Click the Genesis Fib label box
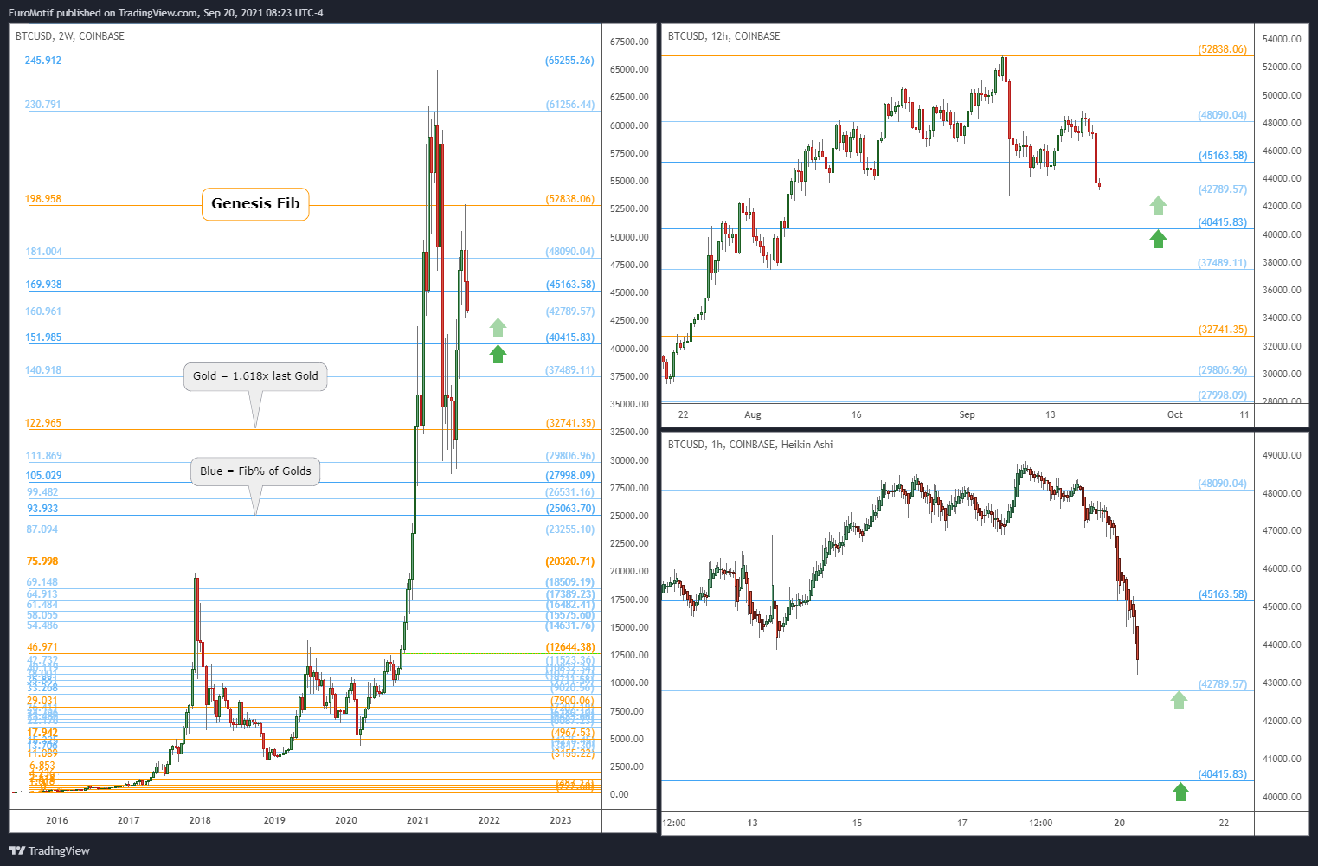Screen dimensions: 1318x866 click(x=255, y=204)
